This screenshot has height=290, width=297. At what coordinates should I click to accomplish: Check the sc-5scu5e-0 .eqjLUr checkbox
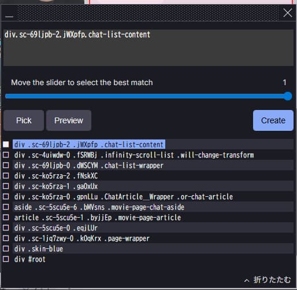(6, 227)
